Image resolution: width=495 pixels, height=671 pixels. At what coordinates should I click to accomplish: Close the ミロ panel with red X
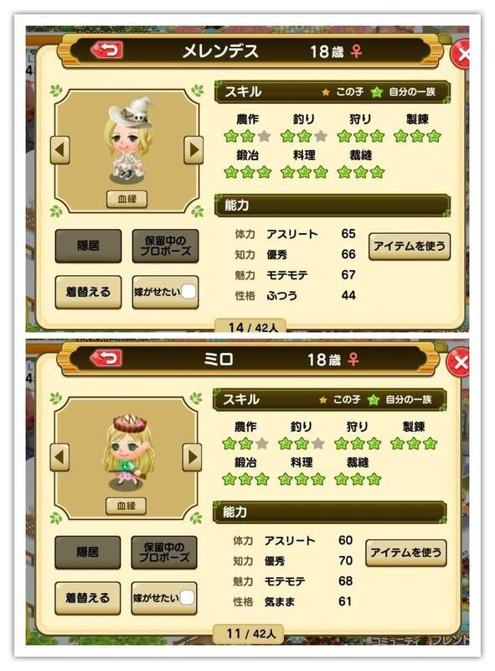[x=458, y=362]
